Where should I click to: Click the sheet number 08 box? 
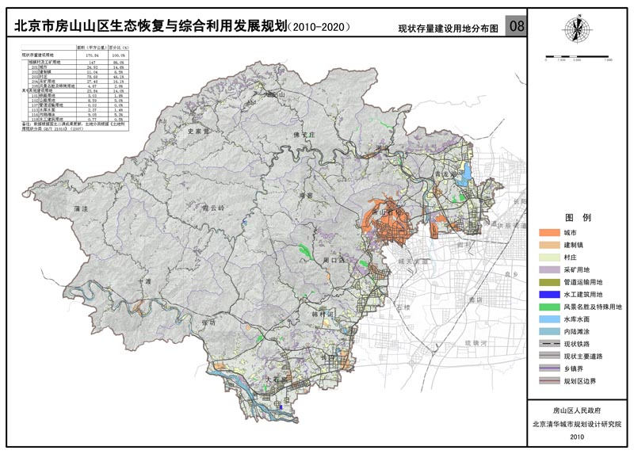pyautogui.click(x=518, y=26)
